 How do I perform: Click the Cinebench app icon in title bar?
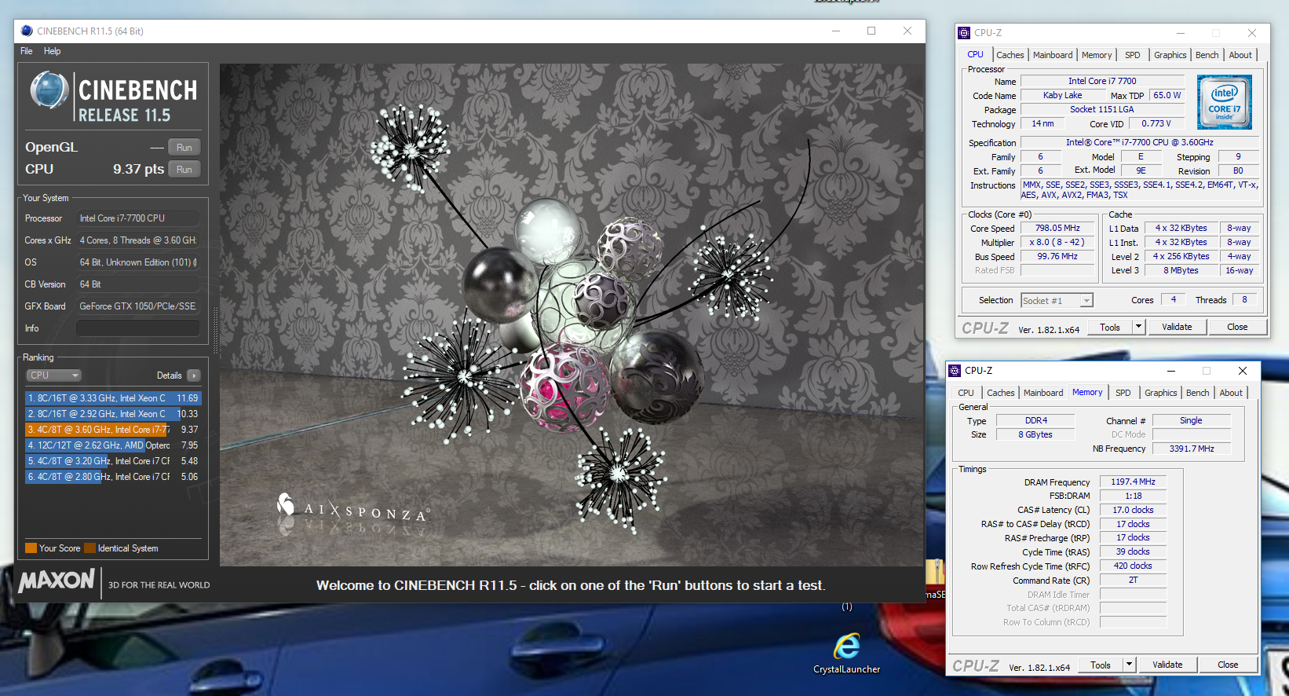pyautogui.click(x=27, y=31)
